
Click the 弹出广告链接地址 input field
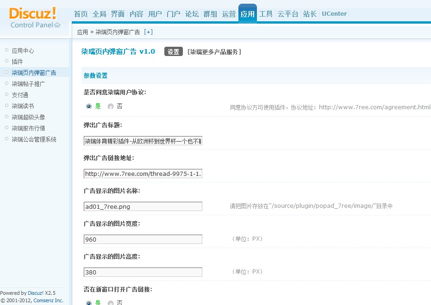143,174
